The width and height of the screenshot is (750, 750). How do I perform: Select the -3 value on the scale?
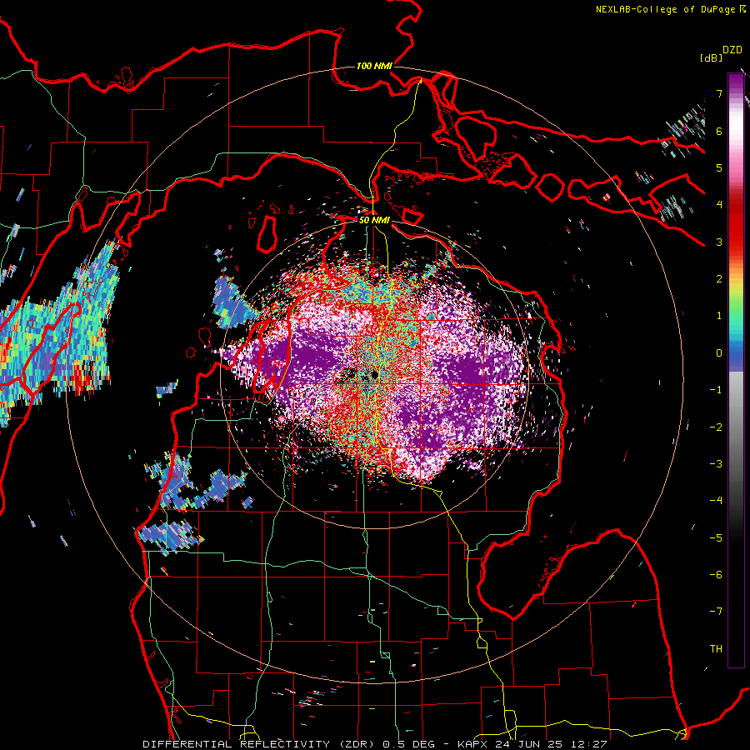point(716,464)
